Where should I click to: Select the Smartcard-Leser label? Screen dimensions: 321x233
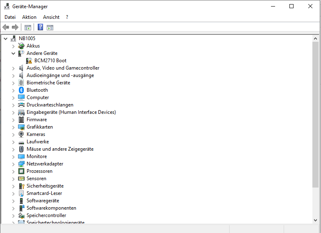[x=44, y=193]
